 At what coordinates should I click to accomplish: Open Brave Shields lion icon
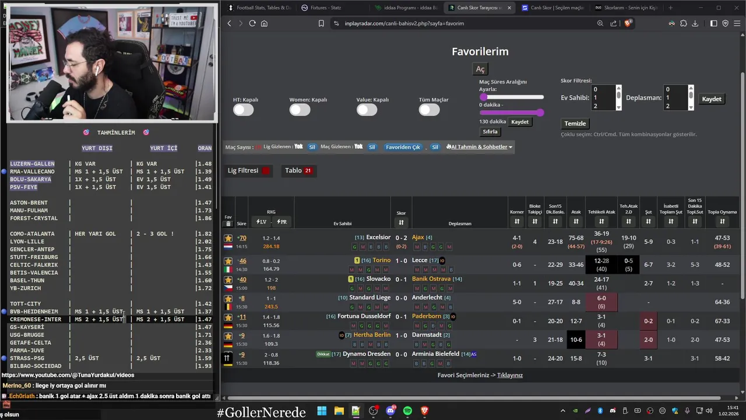628,23
